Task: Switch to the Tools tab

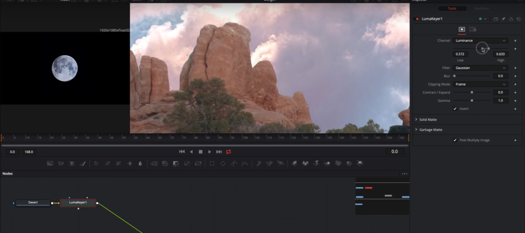Action: pos(452,8)
